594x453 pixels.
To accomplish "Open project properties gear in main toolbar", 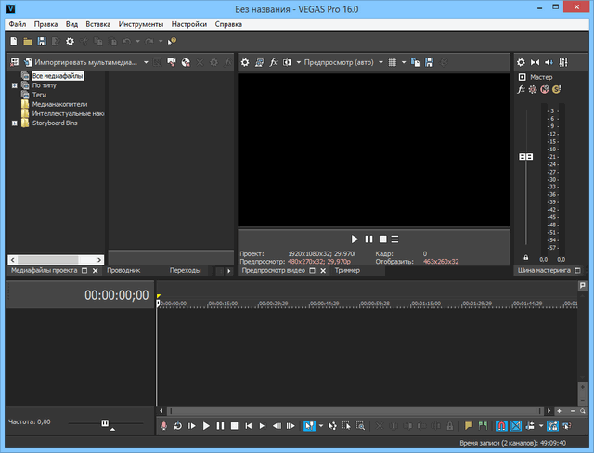I will 70,42.
